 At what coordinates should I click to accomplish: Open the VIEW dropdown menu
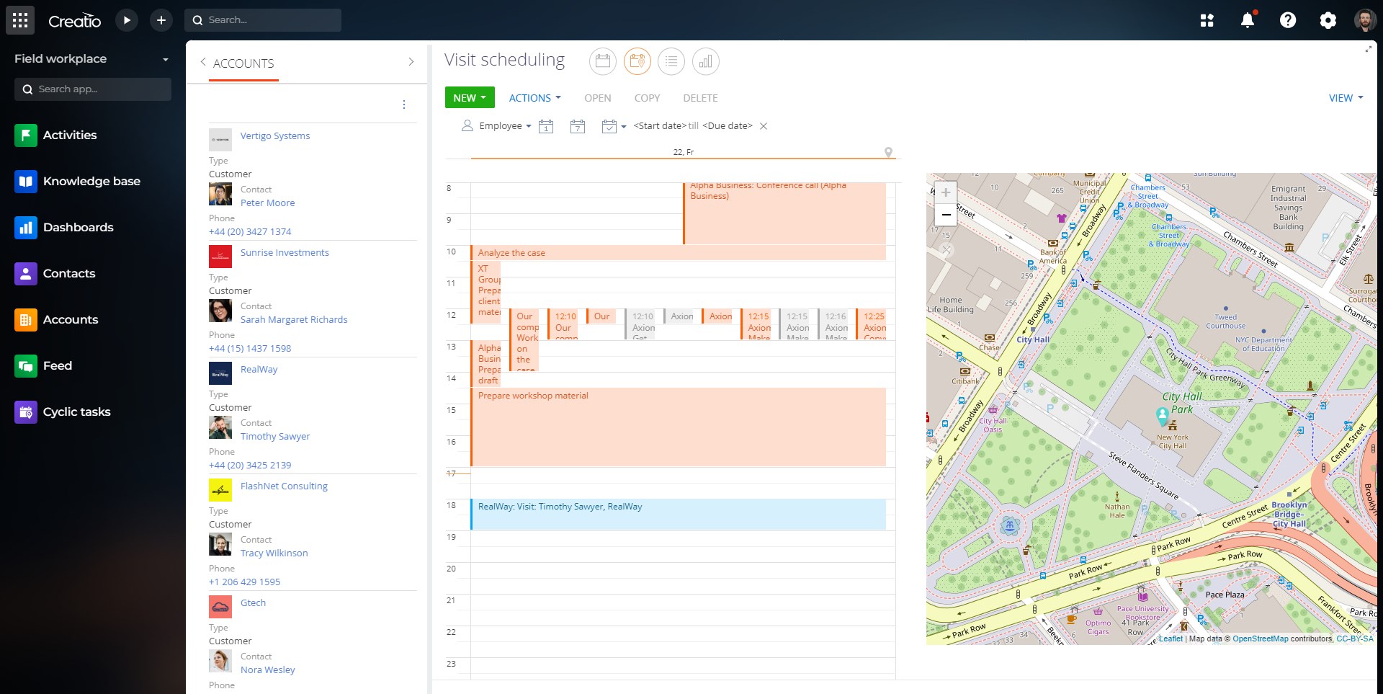[x=1345, y=98]
